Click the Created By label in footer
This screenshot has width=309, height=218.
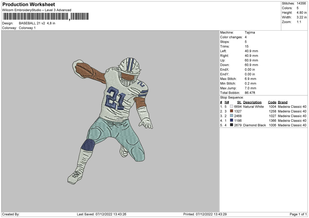pyautogui.click(x=11, y=214)
